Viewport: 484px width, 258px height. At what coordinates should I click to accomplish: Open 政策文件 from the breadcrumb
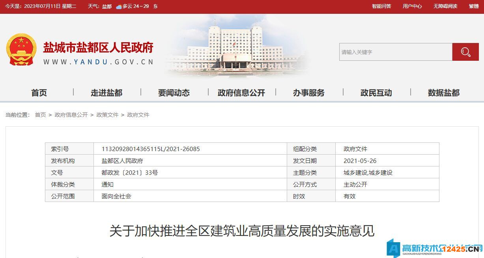click(108, 115)
